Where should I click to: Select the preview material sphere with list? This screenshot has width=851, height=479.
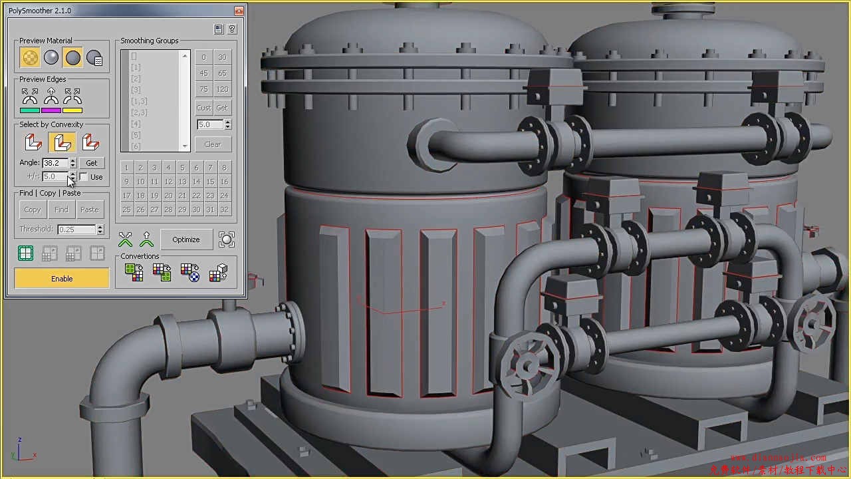pos(94,58)
